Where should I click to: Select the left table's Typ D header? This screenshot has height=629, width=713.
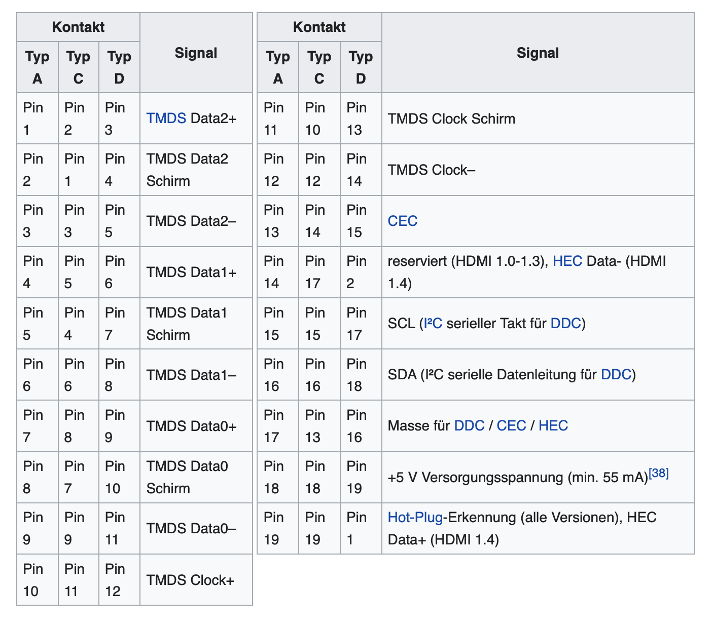coord(120,67)
